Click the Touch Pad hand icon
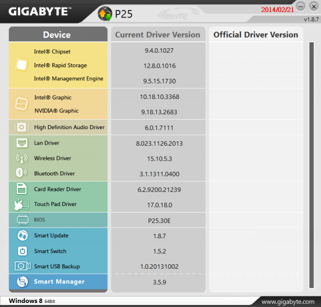Image resolution: width=321 pixels, height=307 pixels. click(x=22, y=204)
